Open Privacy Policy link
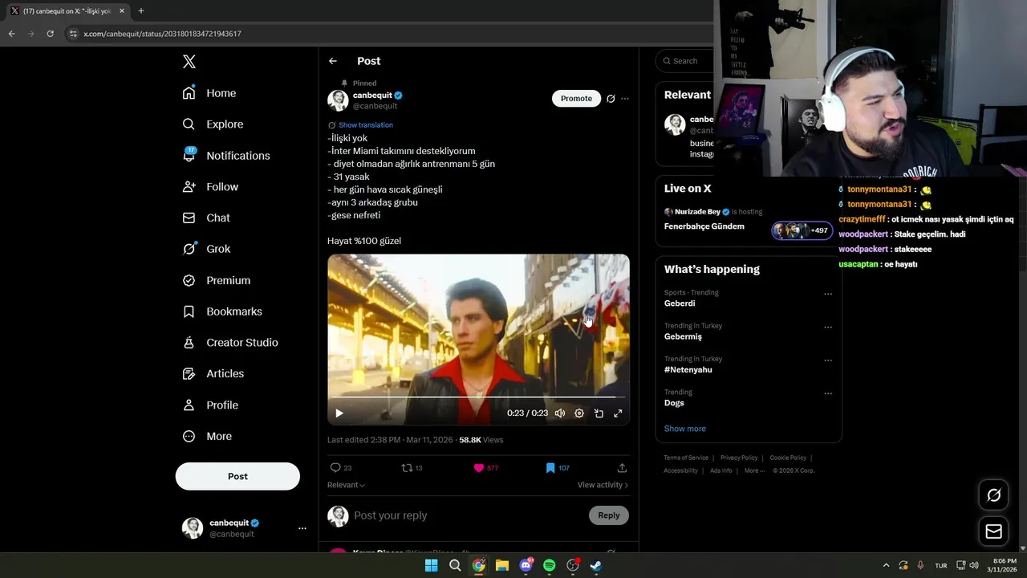Image resolution: width=1027 pixels, height=578 pixels. pyautogui.click(x=739, y=458)
